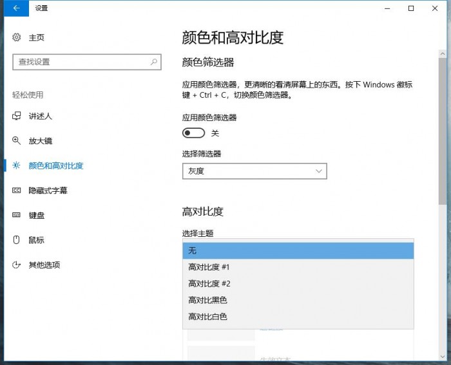Open the Home gear icon
The width and height of the screenshot is (451, 365).
click(x=16, y=37)
